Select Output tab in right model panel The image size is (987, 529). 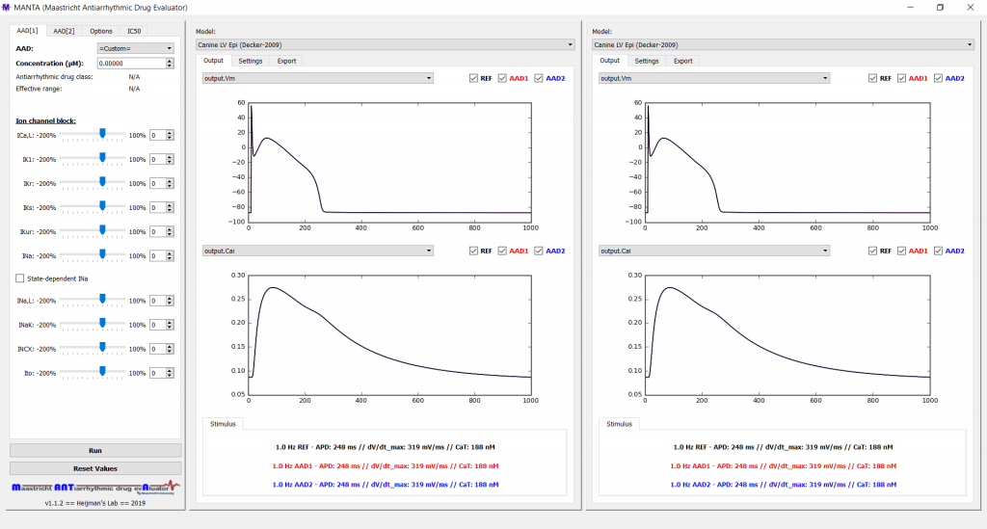click(x=609, y=61)
